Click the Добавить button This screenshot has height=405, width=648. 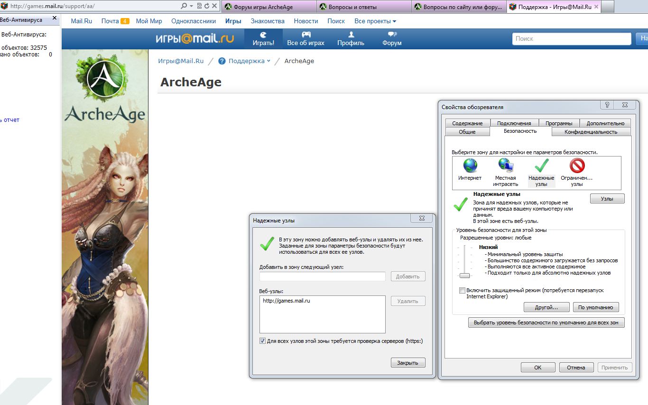pos(408,276)
